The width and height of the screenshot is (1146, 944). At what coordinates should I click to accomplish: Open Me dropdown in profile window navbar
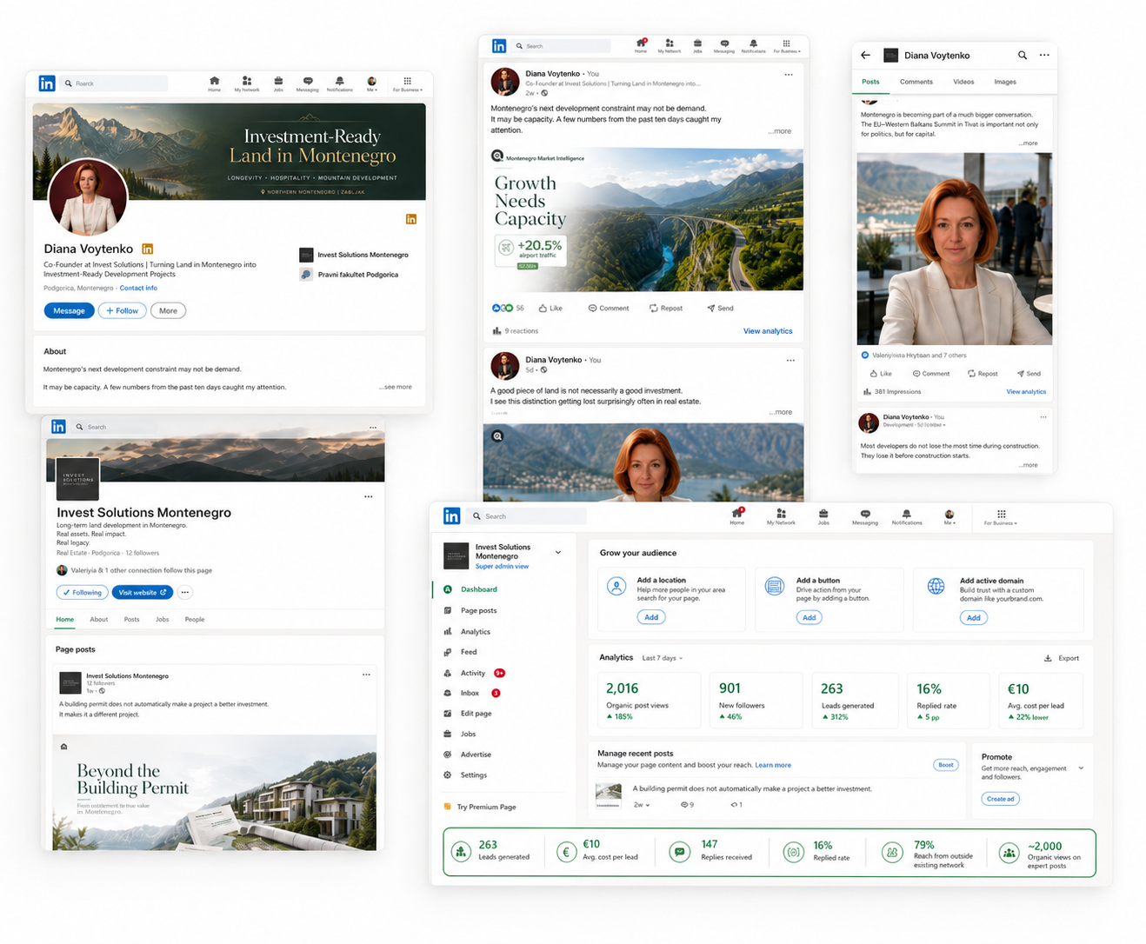(x=371, y=83)
